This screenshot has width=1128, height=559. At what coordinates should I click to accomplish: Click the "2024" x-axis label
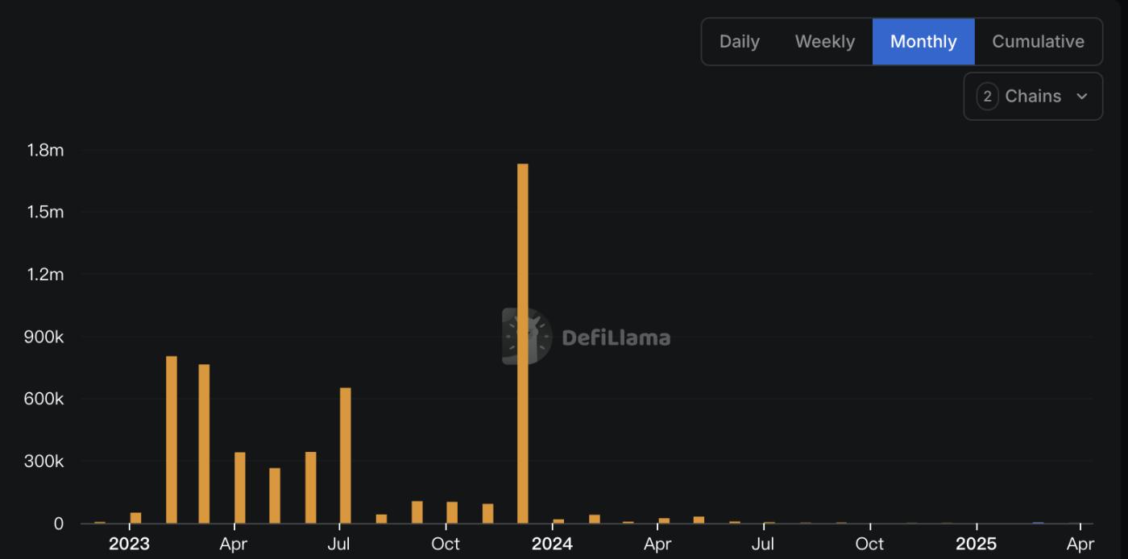point(552,544)
